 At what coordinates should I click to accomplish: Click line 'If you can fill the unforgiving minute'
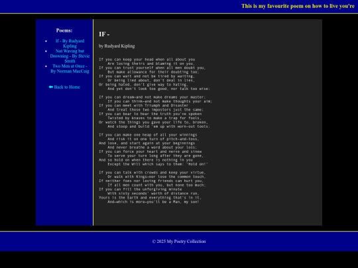pyautogui.click(x=141, y=189)
